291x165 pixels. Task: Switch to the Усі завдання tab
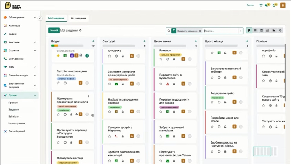click(78, 18)
